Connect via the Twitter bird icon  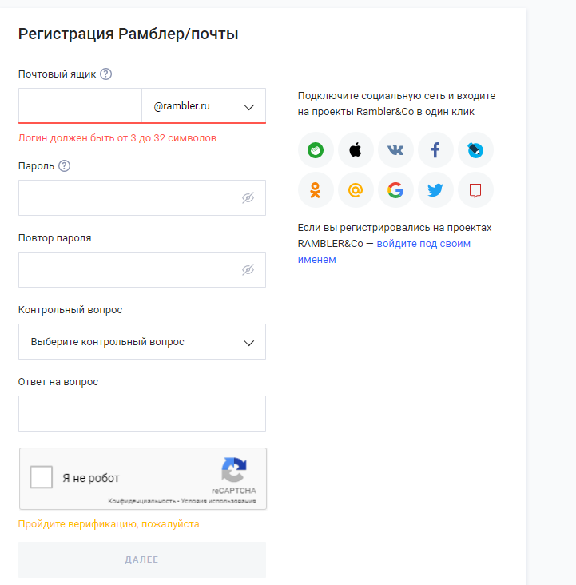435,190
